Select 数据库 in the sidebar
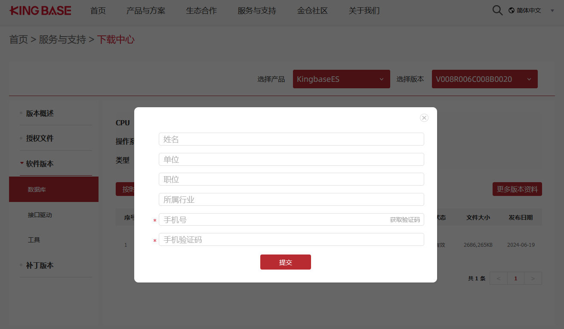The image size is (564, 329). pyautogui.click(x=54, y=189)
